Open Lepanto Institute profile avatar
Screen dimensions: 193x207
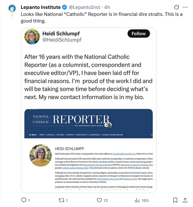pos(12,9)
